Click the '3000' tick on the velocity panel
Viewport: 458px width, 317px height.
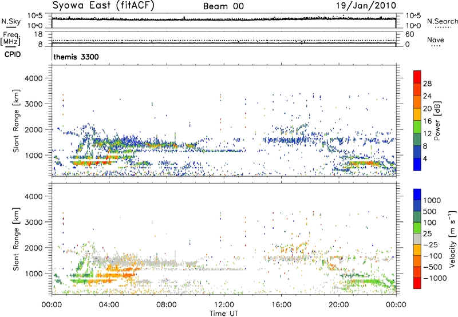pyautogui.click(x=33, y=222)
